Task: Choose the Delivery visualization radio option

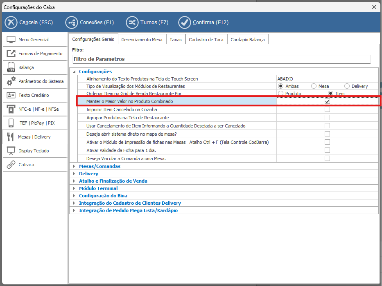Action: pos(347,86)
